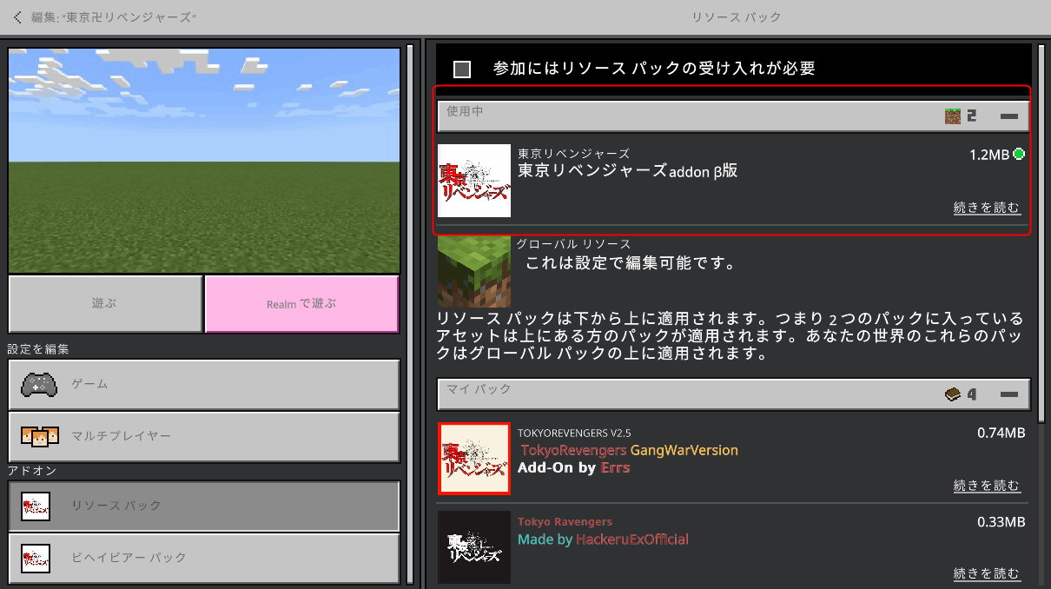Select the TokyoRevengers GangWarVersion pack thumbnail
The image size is (1051, 589).
click(x=474, y=459)
